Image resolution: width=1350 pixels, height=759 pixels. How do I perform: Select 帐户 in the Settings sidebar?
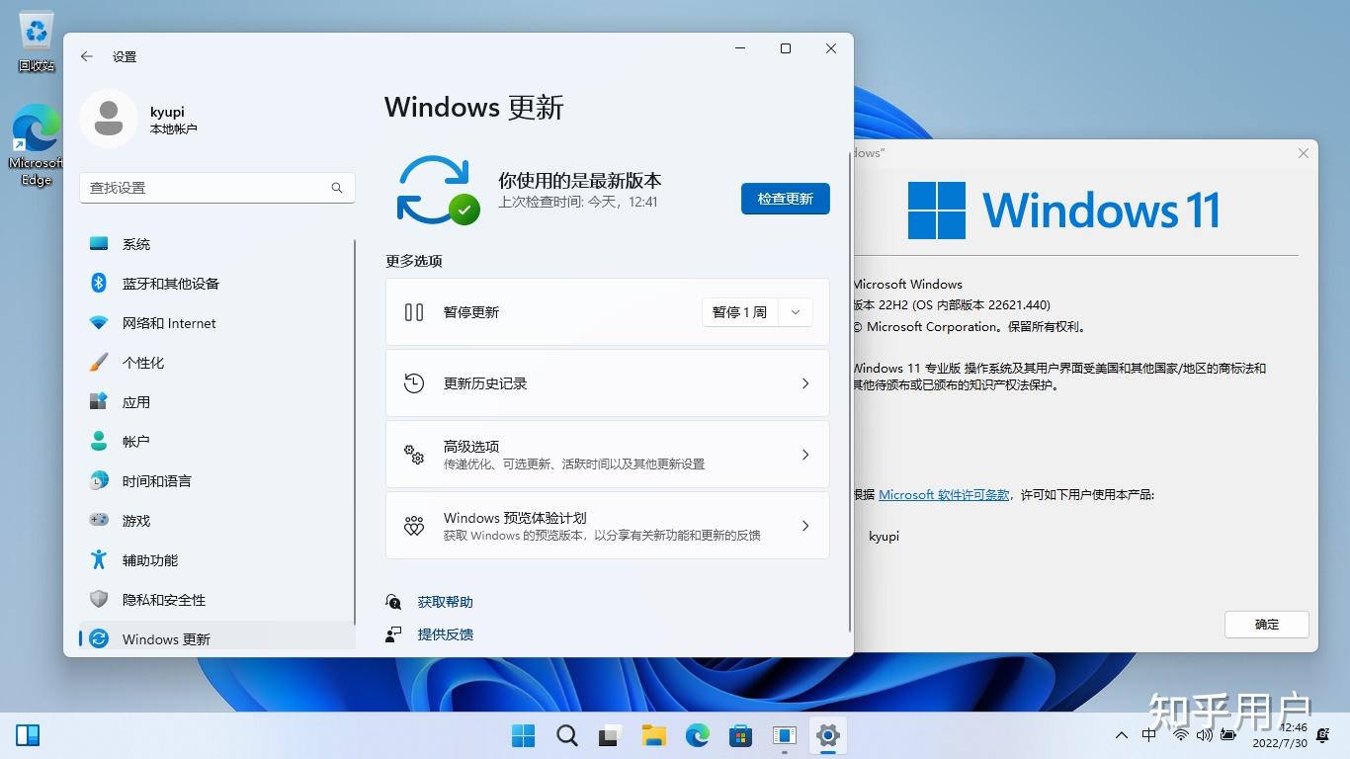(135, 442)
